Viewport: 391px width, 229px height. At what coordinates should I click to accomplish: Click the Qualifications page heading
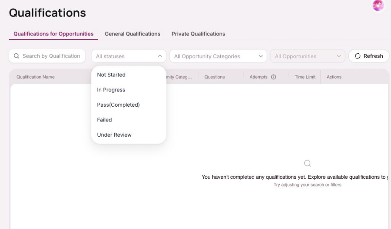tap(47, 13)
